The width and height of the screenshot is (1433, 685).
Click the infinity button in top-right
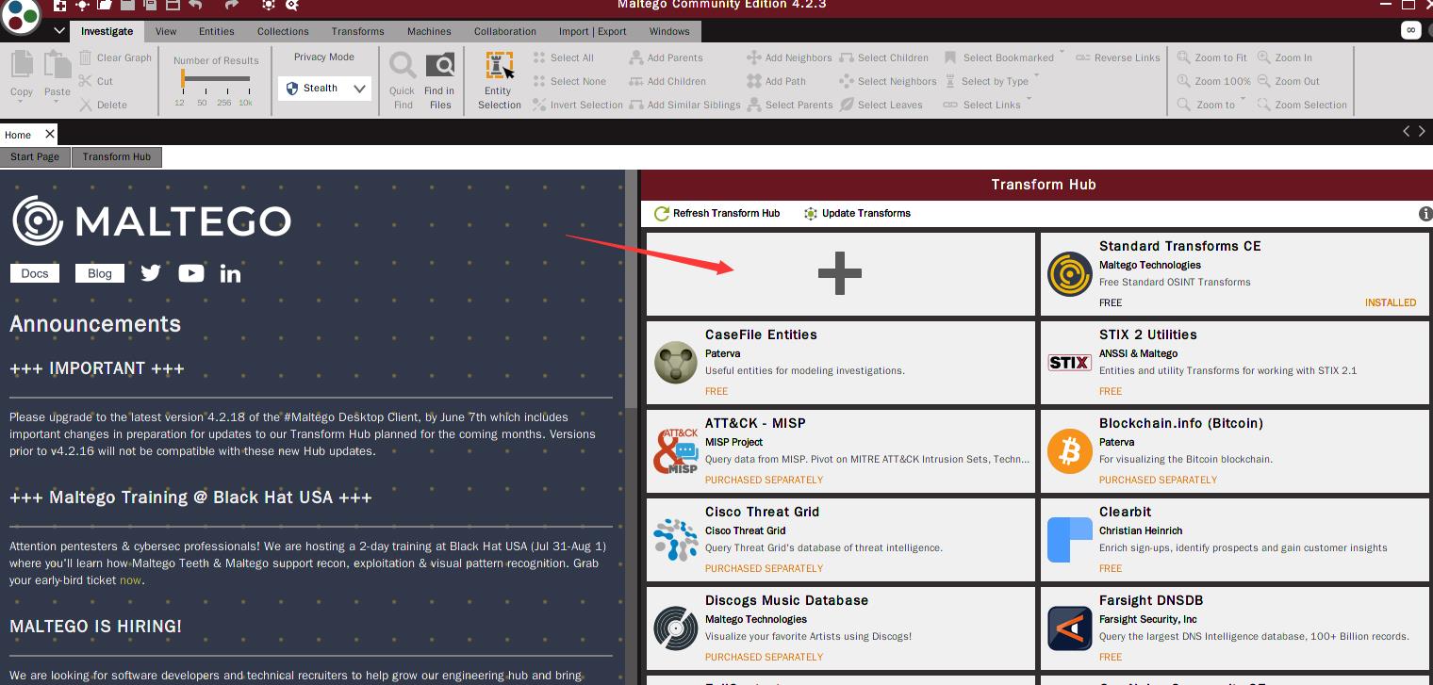[x=1410, y=30]
